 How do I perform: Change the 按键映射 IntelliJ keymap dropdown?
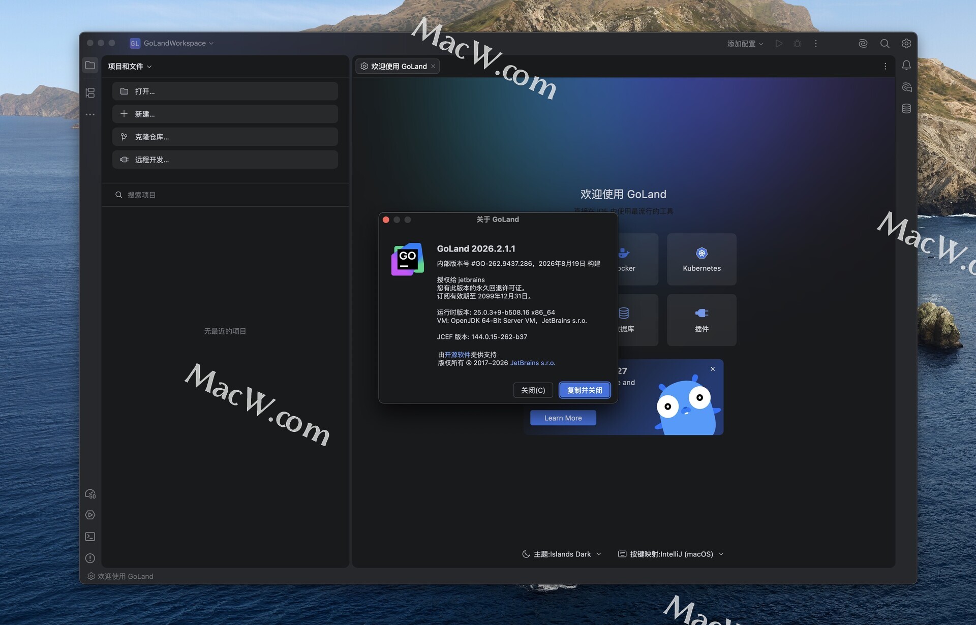pyautogui.click(x=670, y=554)
